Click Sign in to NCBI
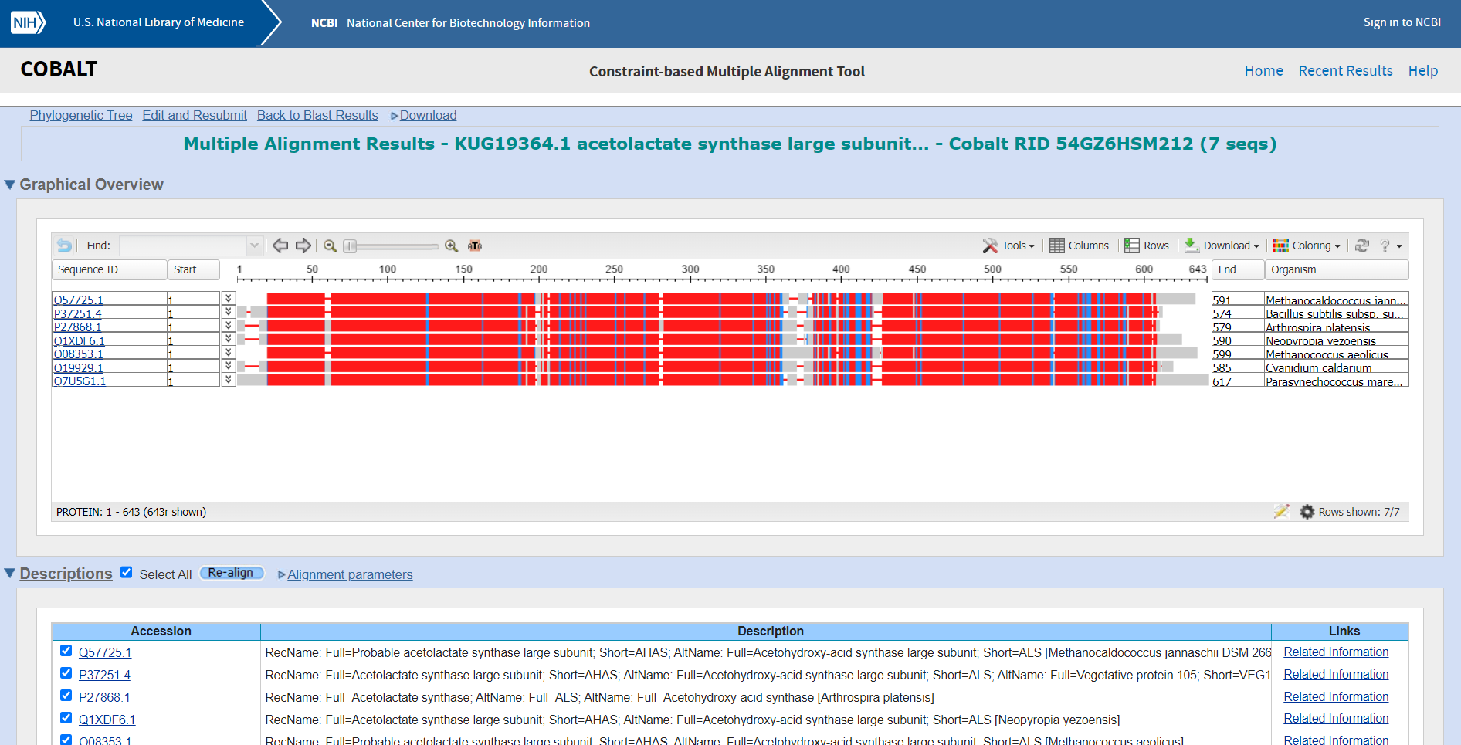The width and height of the screenshot is (1461, 745). (1402, 22)
